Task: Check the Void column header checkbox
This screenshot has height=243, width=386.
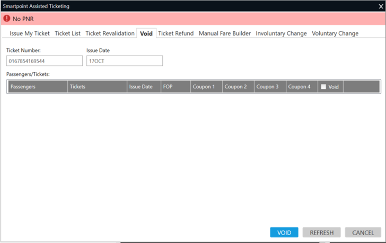Action: [323, 86]
